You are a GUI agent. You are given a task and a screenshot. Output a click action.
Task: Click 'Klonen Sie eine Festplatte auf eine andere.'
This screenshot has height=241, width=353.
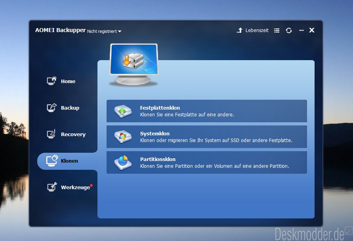[x=187, y=115]
